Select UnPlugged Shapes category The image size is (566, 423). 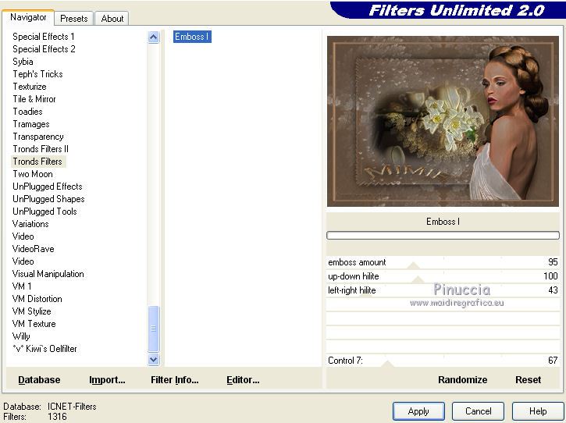[x=48, y=199]
